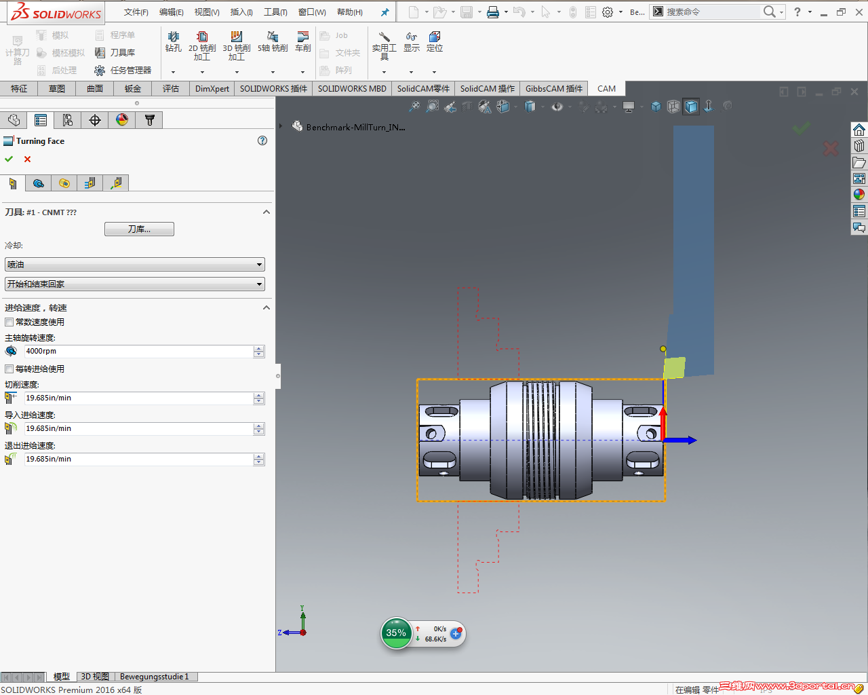Collapse the 进给速度，转速 section
Screen dimensions: 868x695
click(x=267, y=307)
